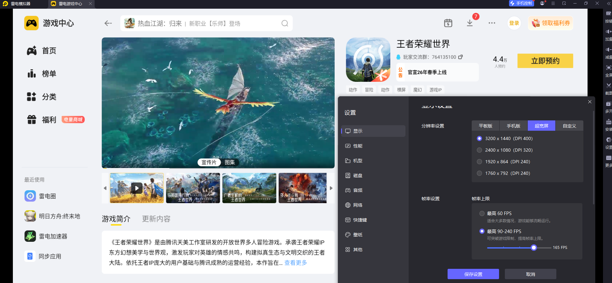Click the search magnifier icon
Image resolution: width=612 pixels, height=283 pixels.
coord(285,23)
